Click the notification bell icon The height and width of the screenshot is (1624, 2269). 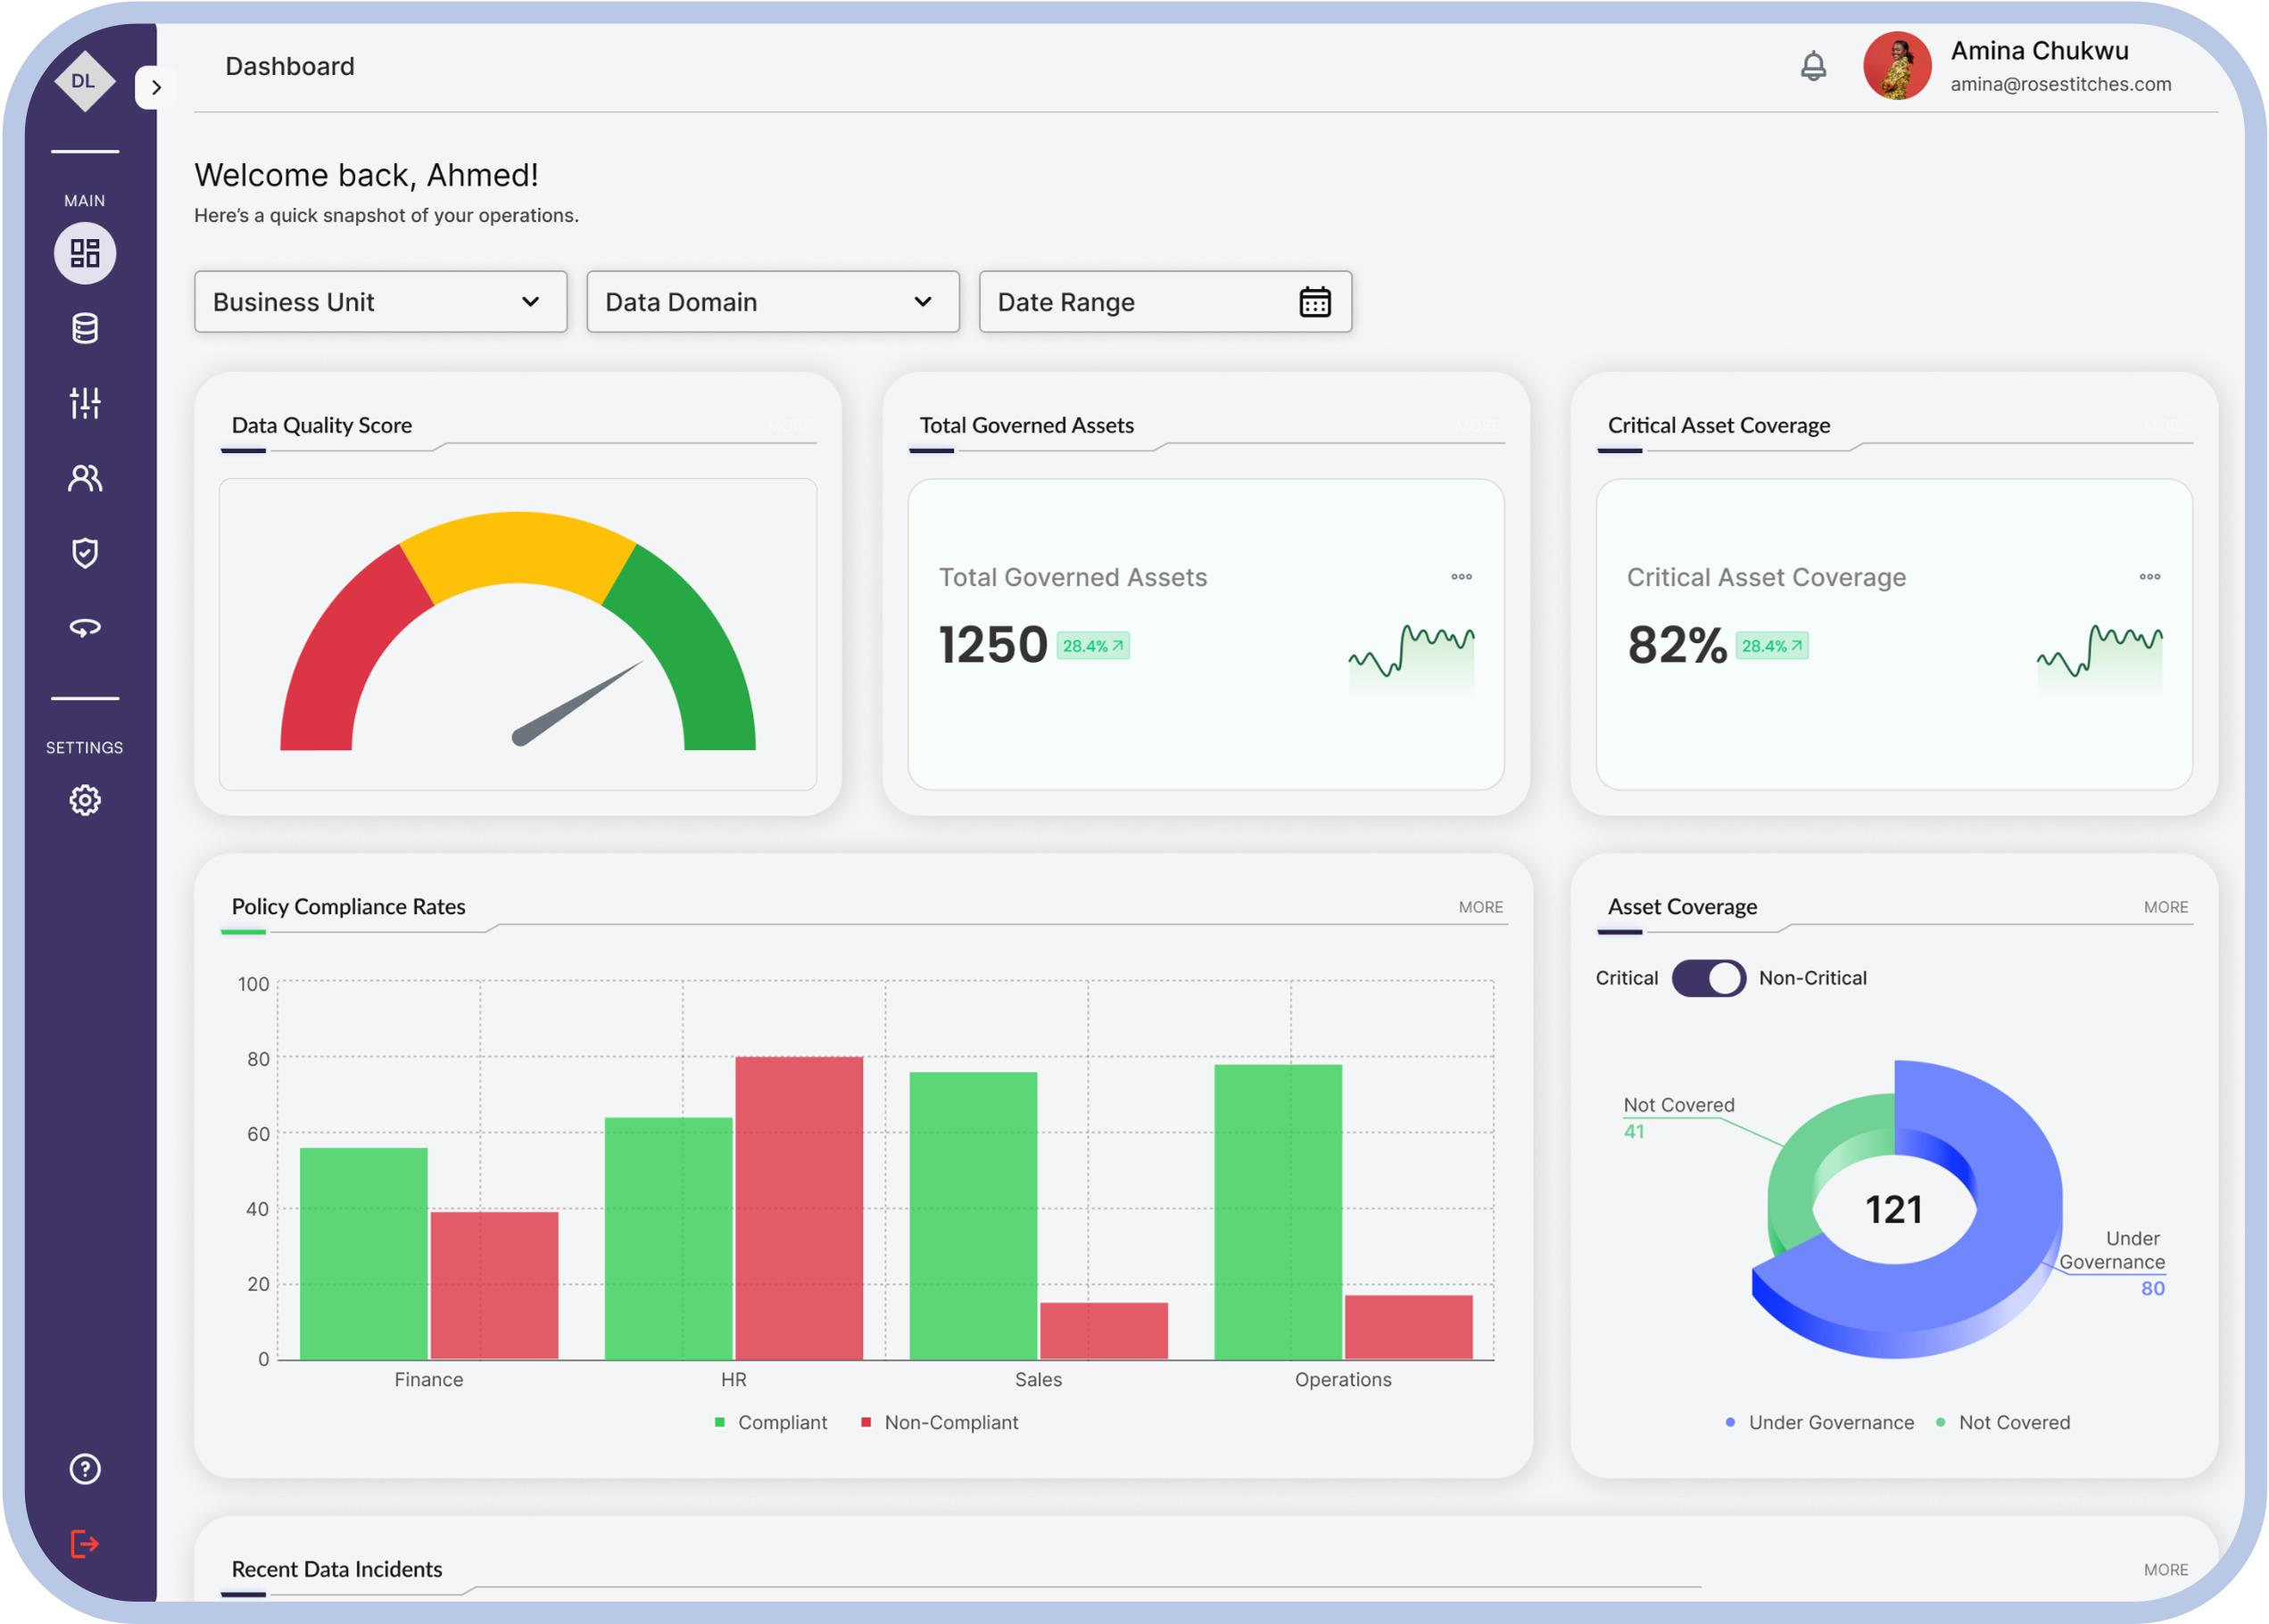click(1813, 67)
